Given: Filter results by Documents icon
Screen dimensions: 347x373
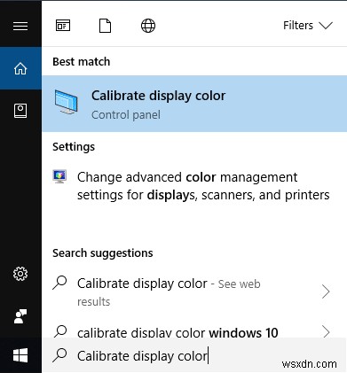Looking at the screenshot, I should [105, 26].
